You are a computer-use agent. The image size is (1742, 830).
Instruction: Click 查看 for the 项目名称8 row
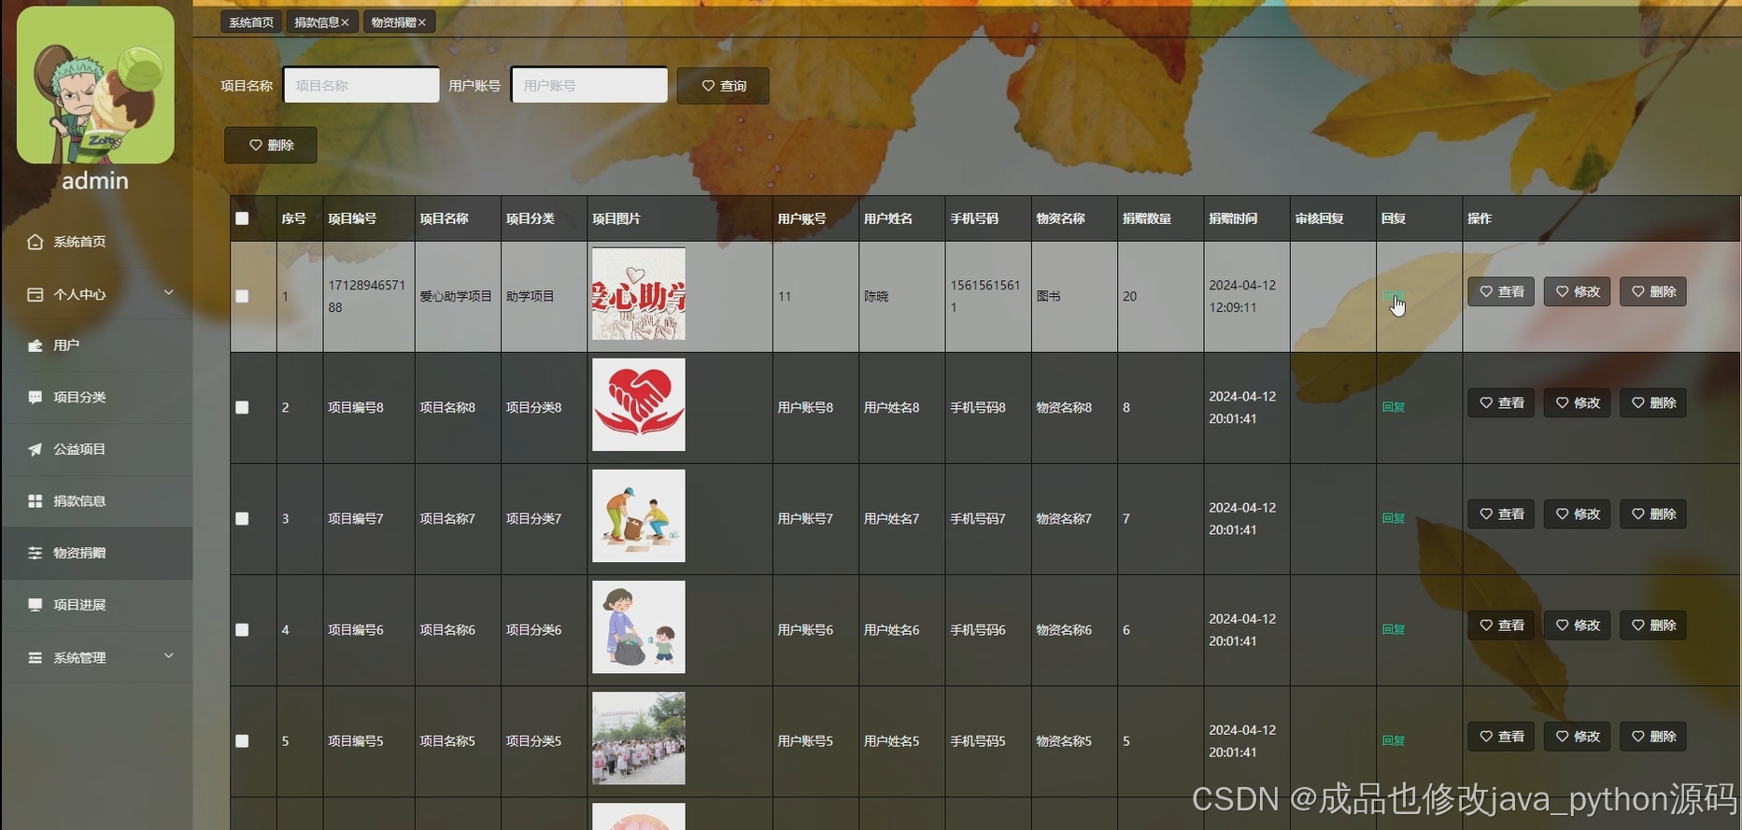(x=1501, y=402)
